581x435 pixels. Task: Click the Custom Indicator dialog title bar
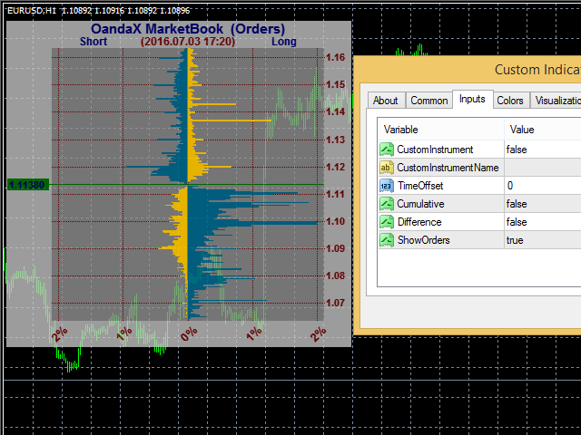click(x=468, y=70)
